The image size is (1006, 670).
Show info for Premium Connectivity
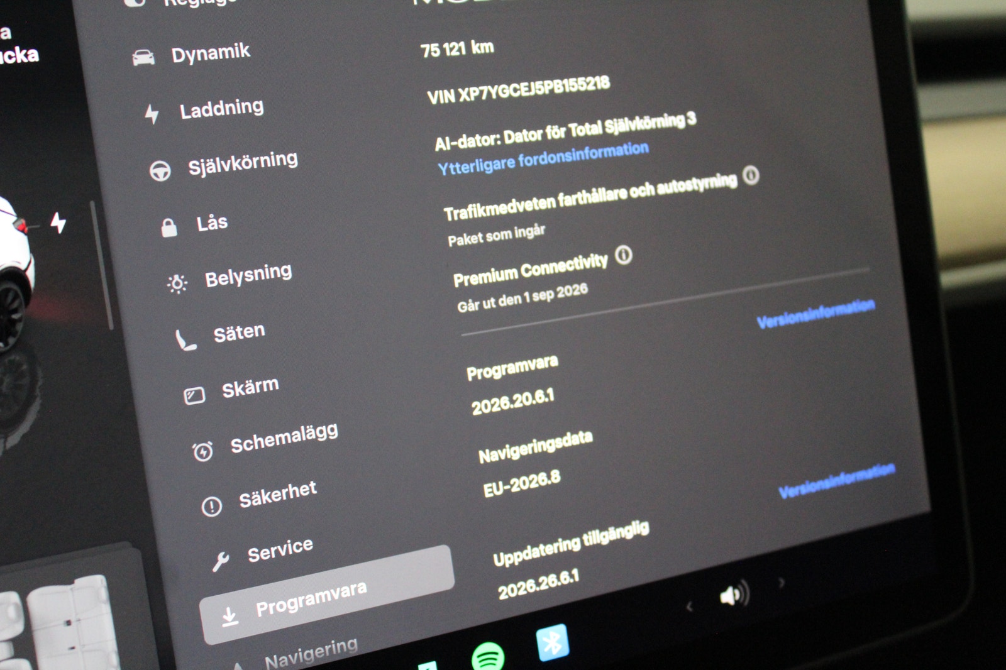coord(623,255)
